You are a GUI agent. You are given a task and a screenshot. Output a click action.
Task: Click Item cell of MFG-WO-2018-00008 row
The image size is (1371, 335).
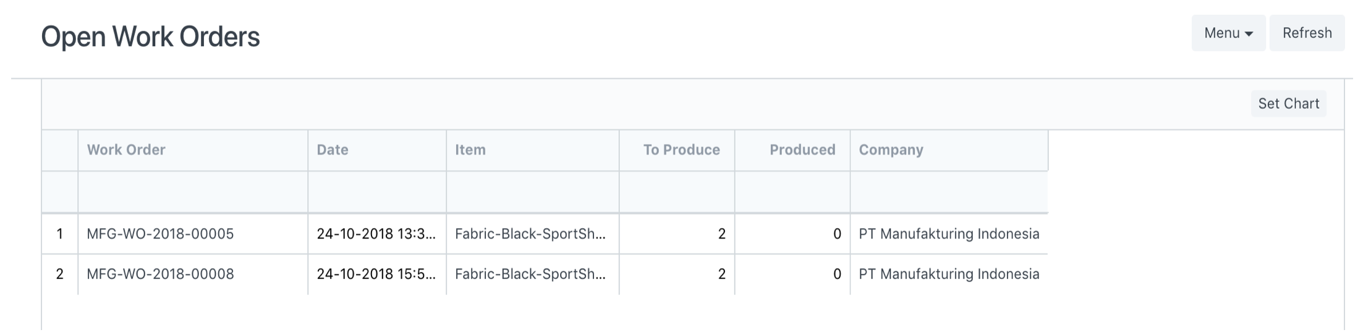coord(530,274)
